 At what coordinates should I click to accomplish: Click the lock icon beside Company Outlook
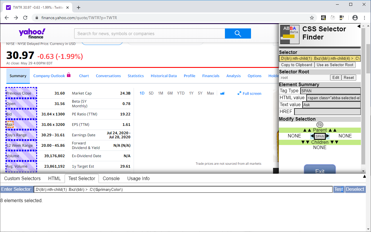pos(69,75)
